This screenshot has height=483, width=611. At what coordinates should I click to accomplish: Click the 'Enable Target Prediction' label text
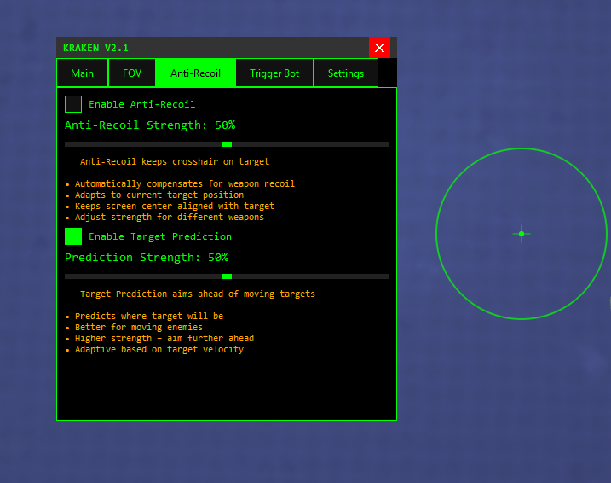(x=159, y=236)
